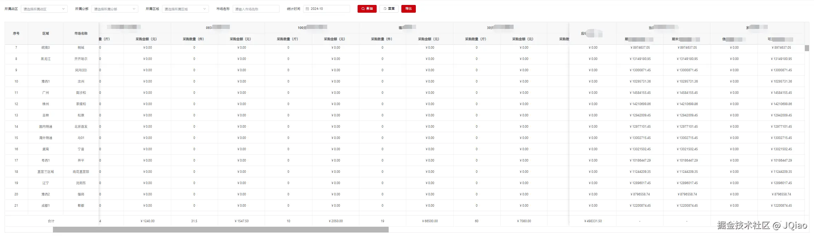Click the total quantity 31.5
The image size is (814, 237).
(x=194, y=221)
